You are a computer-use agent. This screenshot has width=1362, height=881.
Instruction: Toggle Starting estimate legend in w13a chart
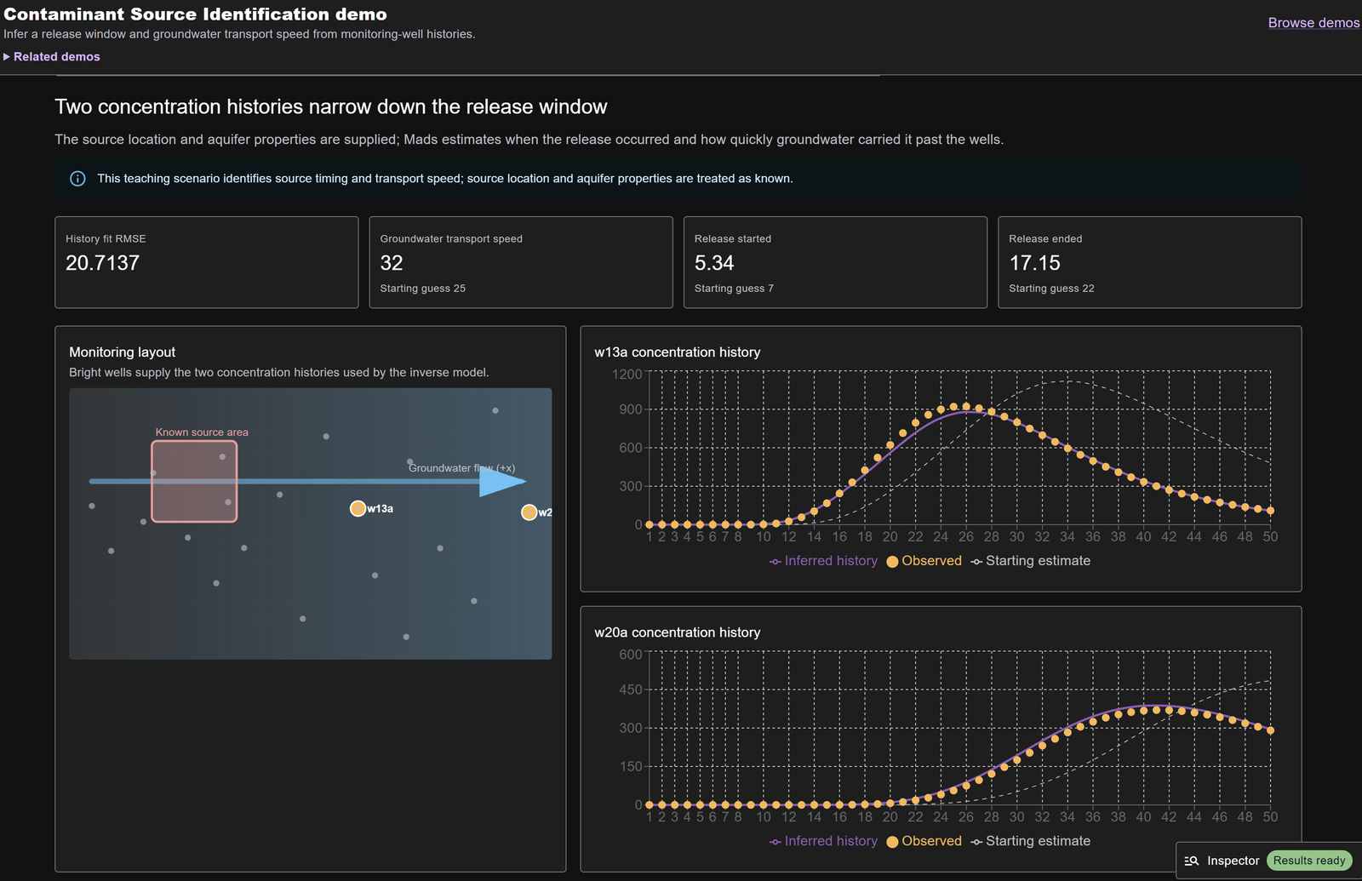[1030, 561]
